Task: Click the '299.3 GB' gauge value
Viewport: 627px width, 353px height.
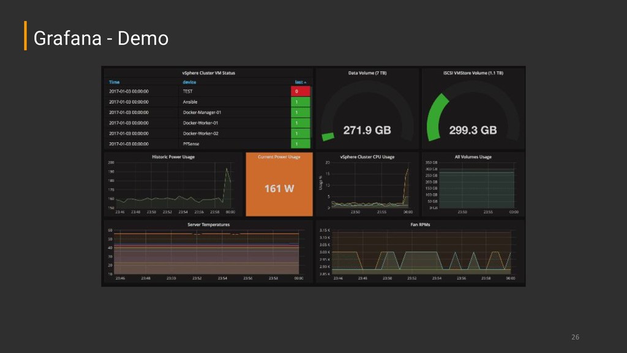Action: [x=473, y=130]
